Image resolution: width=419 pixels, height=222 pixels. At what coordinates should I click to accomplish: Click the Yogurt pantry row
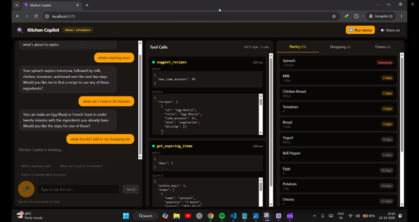point(338,140)
